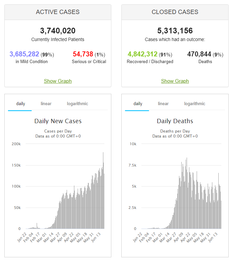
Task: Switch New Cases chart to logarithmic tab
Action: (x=77, y=104)
